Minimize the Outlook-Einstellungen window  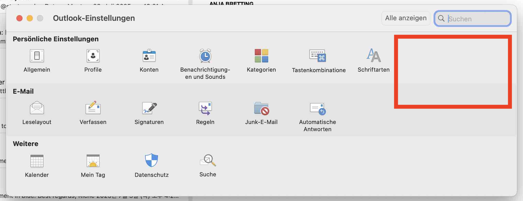click(30, 18)
